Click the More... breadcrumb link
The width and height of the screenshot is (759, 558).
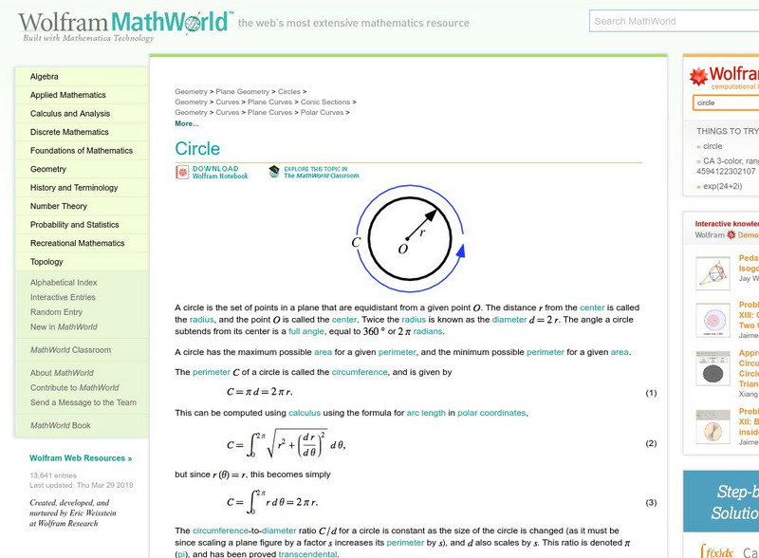point(187,123)
